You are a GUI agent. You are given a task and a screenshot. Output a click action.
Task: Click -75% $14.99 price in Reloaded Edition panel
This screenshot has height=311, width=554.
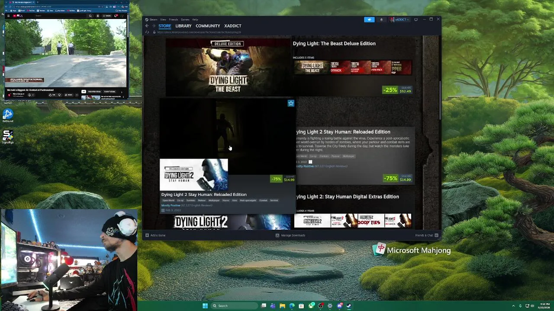click(x=397, y=178)
